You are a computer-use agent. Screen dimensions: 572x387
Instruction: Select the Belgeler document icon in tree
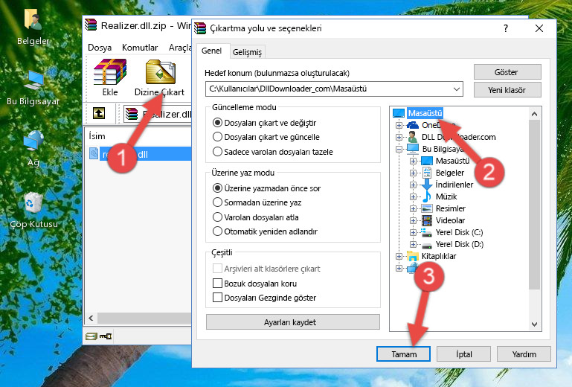(426, 173)
